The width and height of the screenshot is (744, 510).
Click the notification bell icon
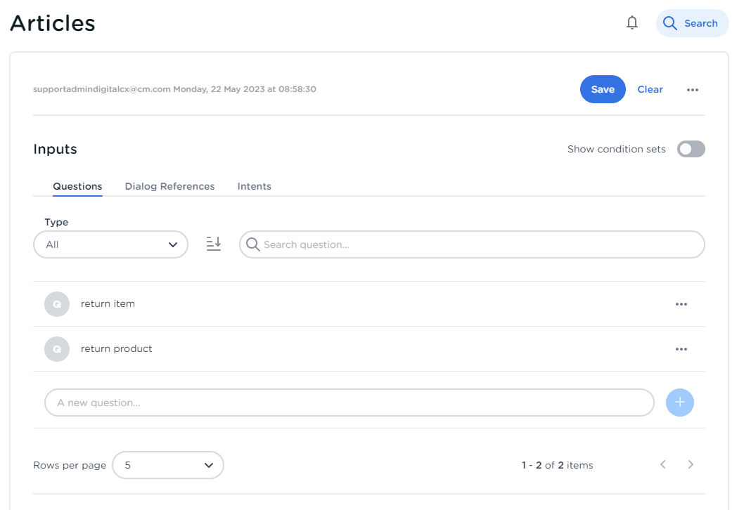[632, 23]
